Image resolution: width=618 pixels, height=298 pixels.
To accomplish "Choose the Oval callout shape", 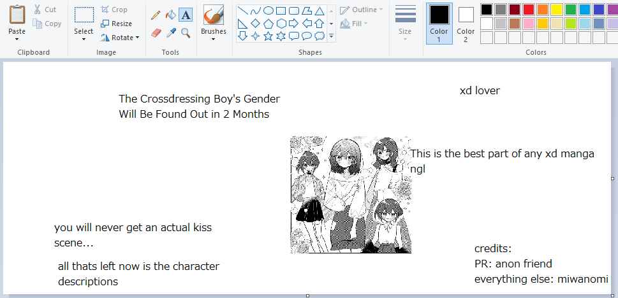I will (307, 36).
